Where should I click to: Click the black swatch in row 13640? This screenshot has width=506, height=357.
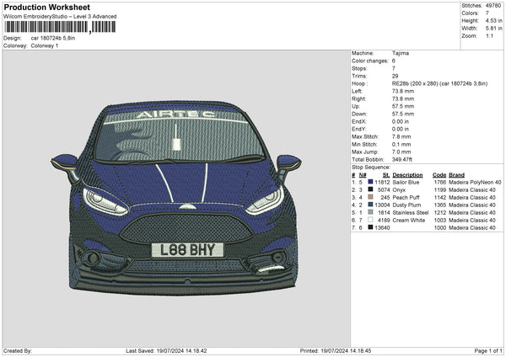[370, 227]
